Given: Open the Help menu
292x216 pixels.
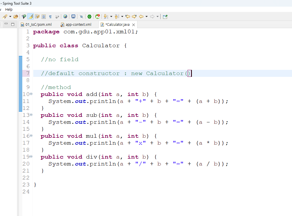Looking at the screenshot, I should (9, 10).
